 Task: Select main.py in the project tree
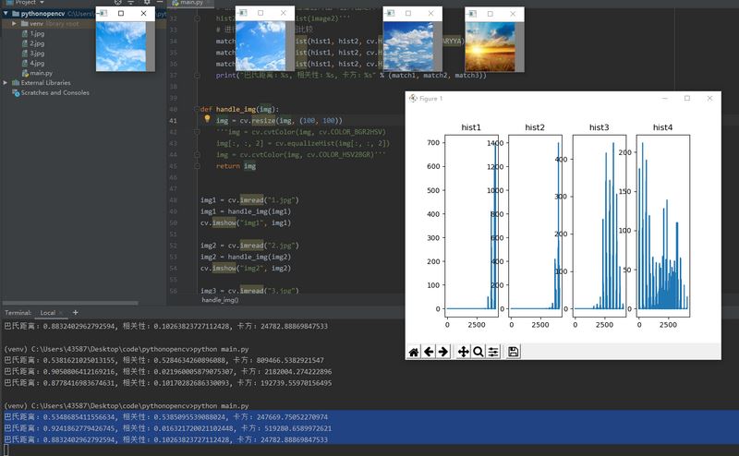click(x=41, y=73)
